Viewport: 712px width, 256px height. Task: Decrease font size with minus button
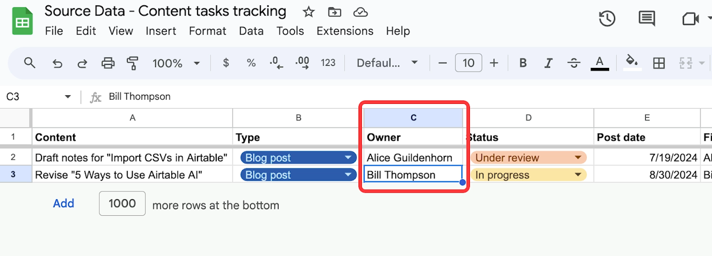[x=442, y=63]
